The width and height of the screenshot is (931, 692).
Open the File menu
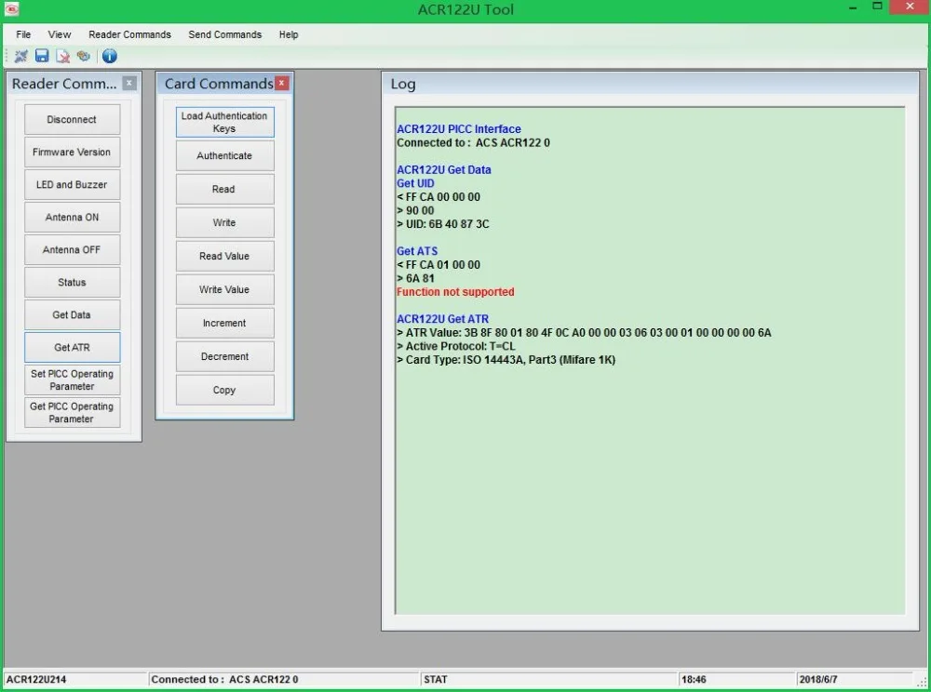pyautogui.click(x=23, y=34)
